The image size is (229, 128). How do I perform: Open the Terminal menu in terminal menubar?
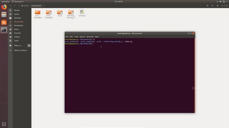coord(90,37)
